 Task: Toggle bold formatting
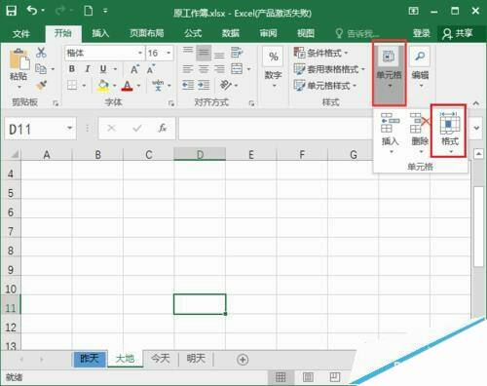click(72, 69)
